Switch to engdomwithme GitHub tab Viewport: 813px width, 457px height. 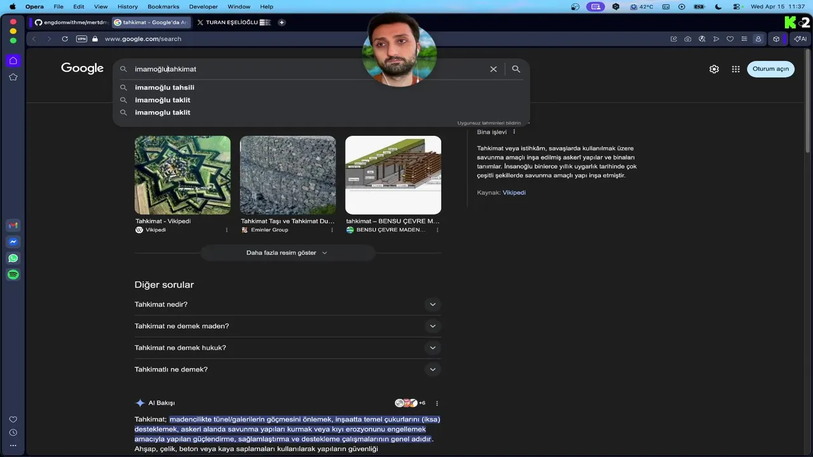click(70, 22)
